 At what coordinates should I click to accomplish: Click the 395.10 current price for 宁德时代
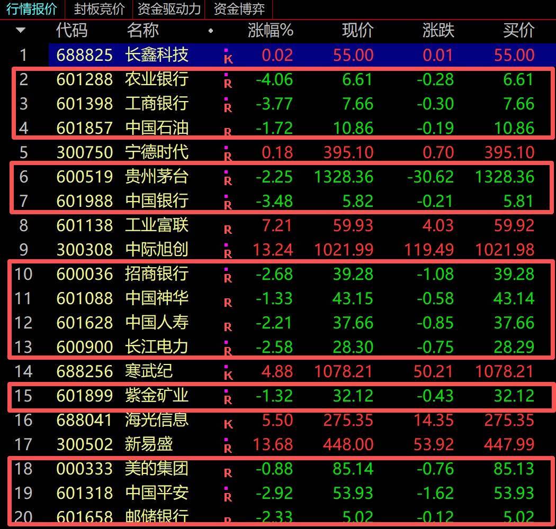click(348, 153)
